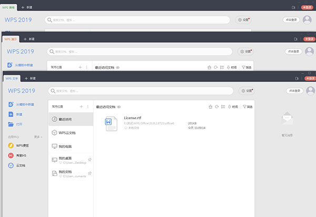Click the 未登录 badge in the WPS 表格 title bar
This screenshot has height=217, width=316.
[307, 7]
